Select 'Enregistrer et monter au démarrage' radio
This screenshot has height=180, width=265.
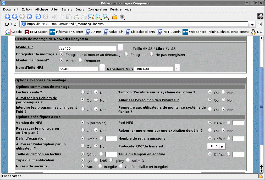62,54
